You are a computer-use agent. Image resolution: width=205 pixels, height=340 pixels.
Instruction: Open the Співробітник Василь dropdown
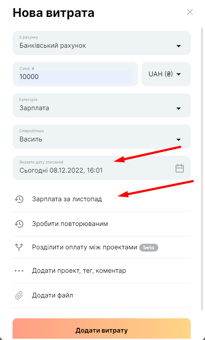coord(102,137)
